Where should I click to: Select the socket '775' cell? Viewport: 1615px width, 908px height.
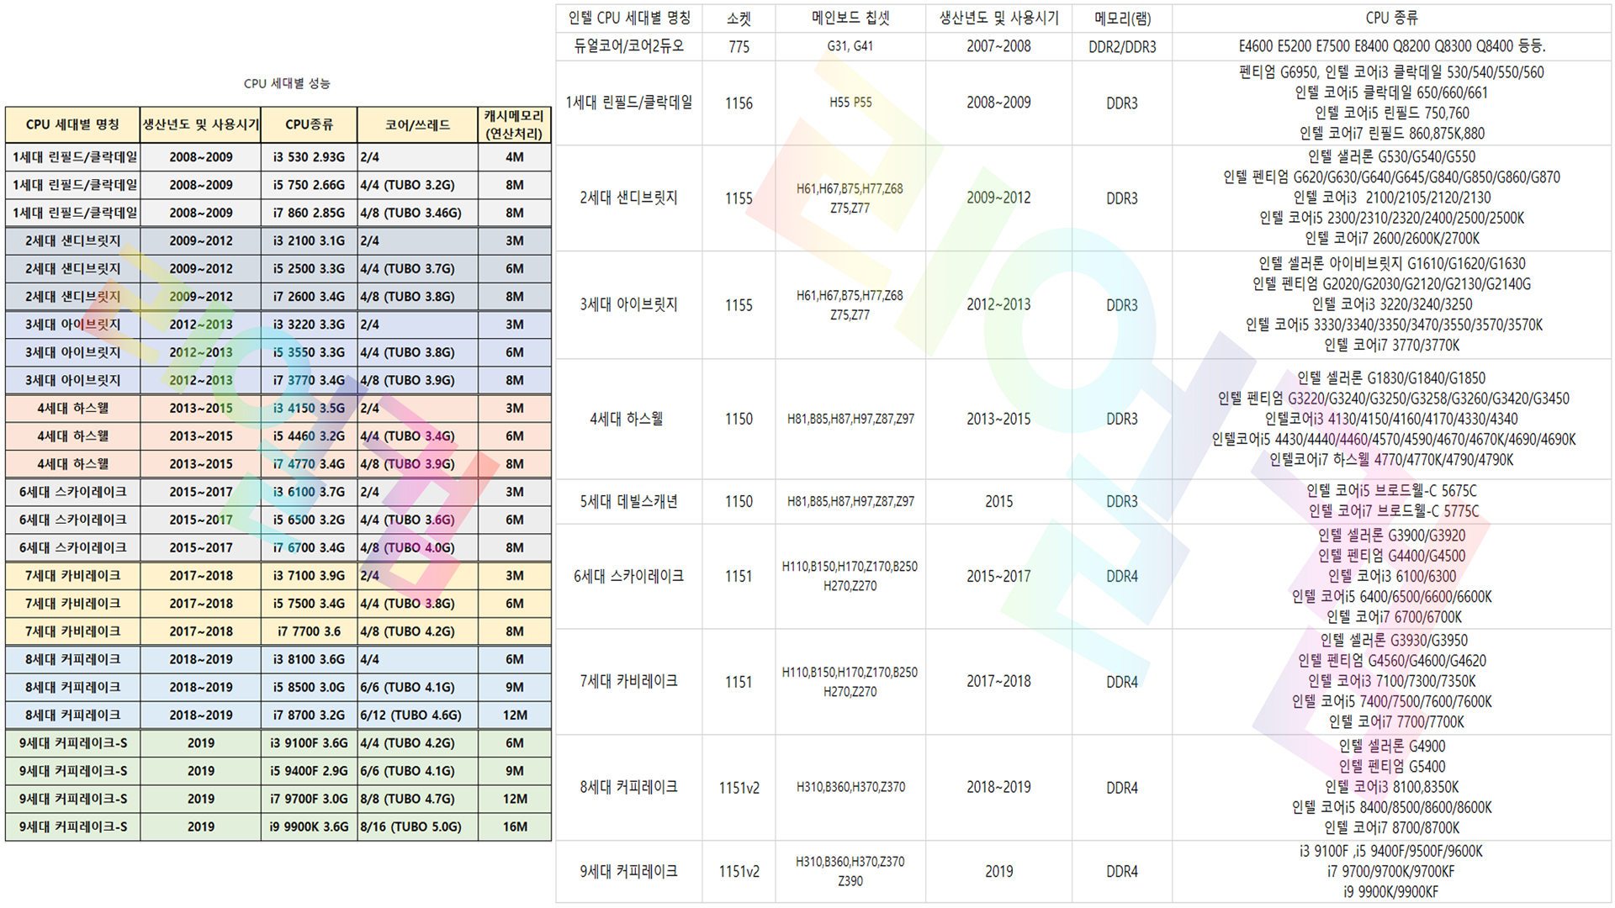click(739, 47)
